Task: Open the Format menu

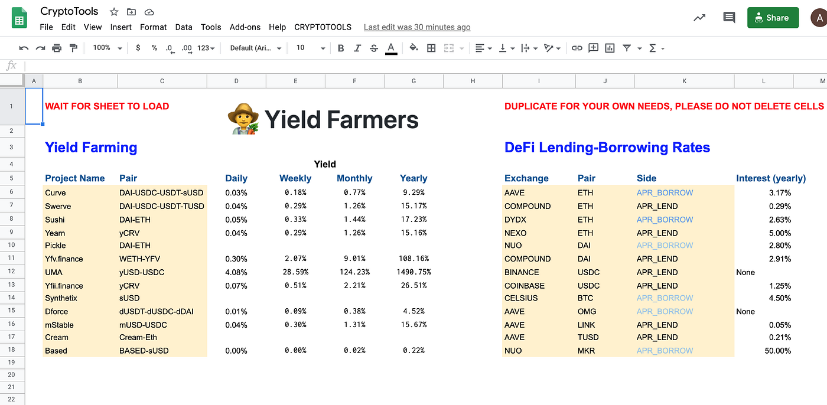Action: 154,27
